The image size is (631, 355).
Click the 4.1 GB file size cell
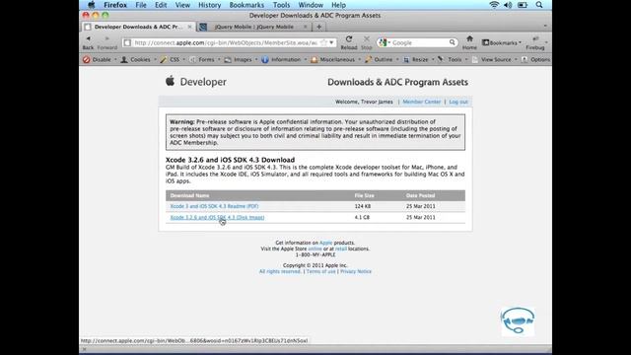pos(362,217)
